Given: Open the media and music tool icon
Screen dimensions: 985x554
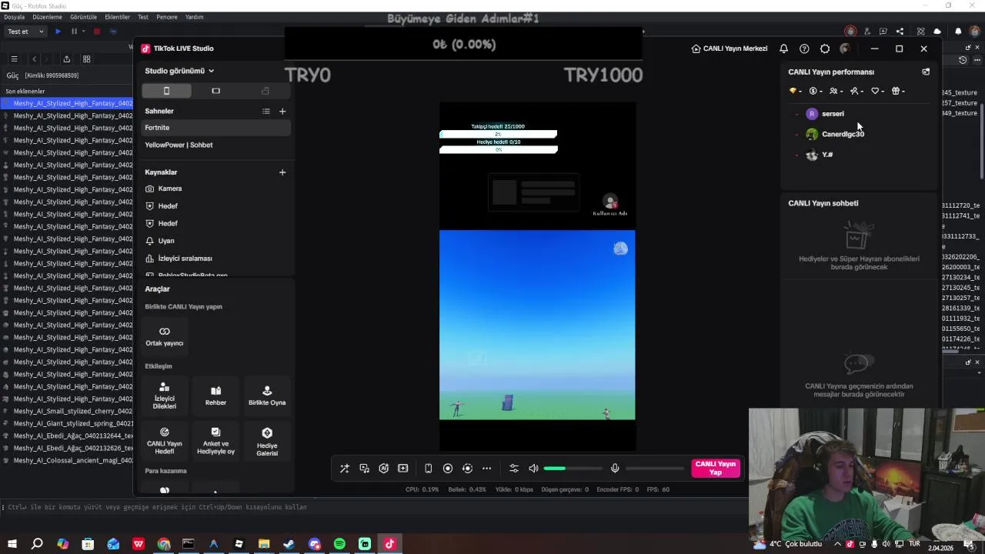Looking at the screenshot, I should [364, 469].
